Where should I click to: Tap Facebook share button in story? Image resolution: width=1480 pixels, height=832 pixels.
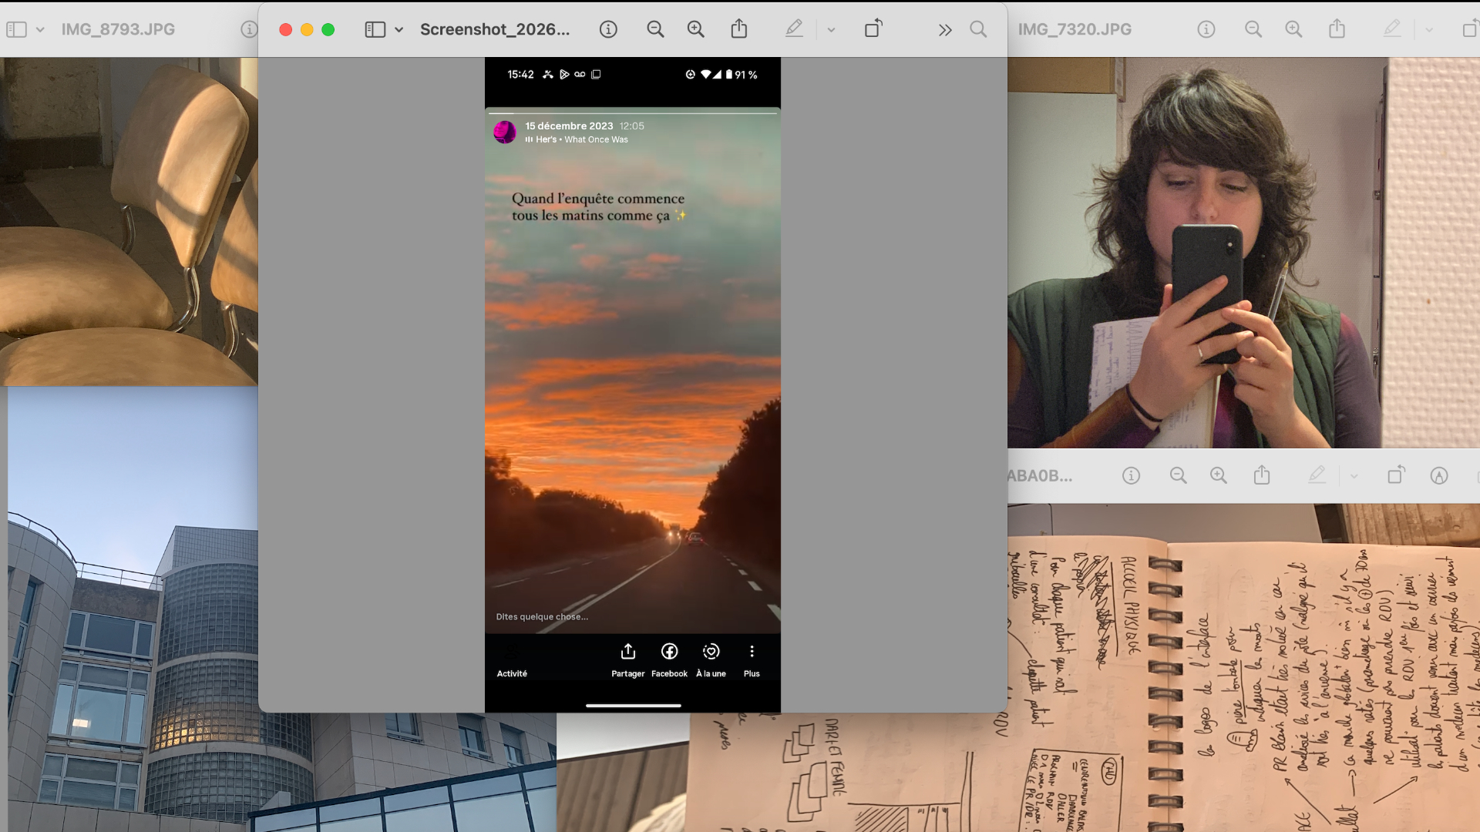click(x=669, y=659)
